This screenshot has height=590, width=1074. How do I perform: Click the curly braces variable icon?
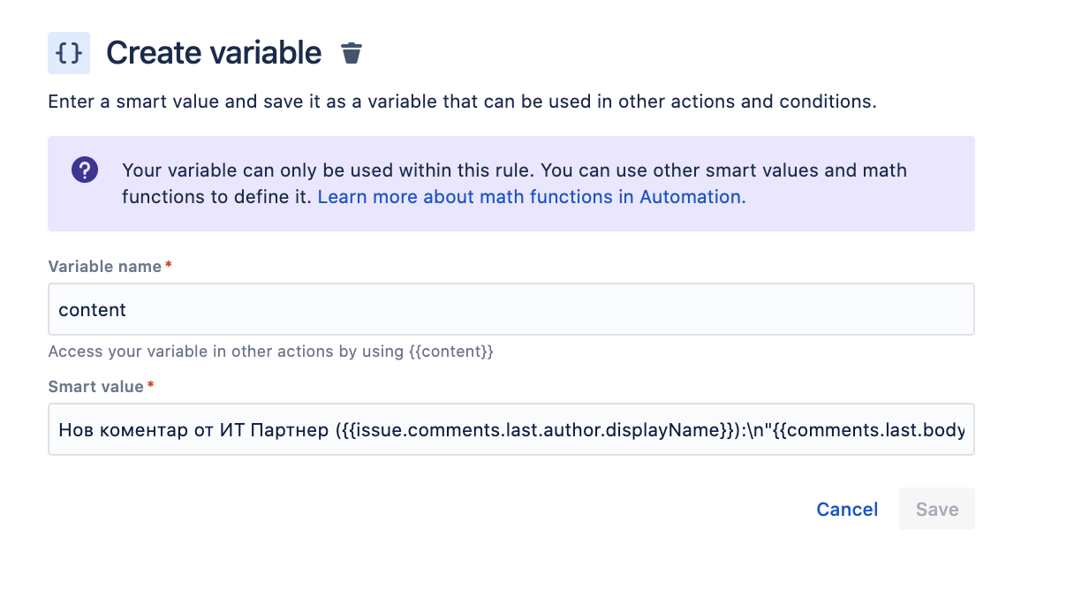pos(69,53)
